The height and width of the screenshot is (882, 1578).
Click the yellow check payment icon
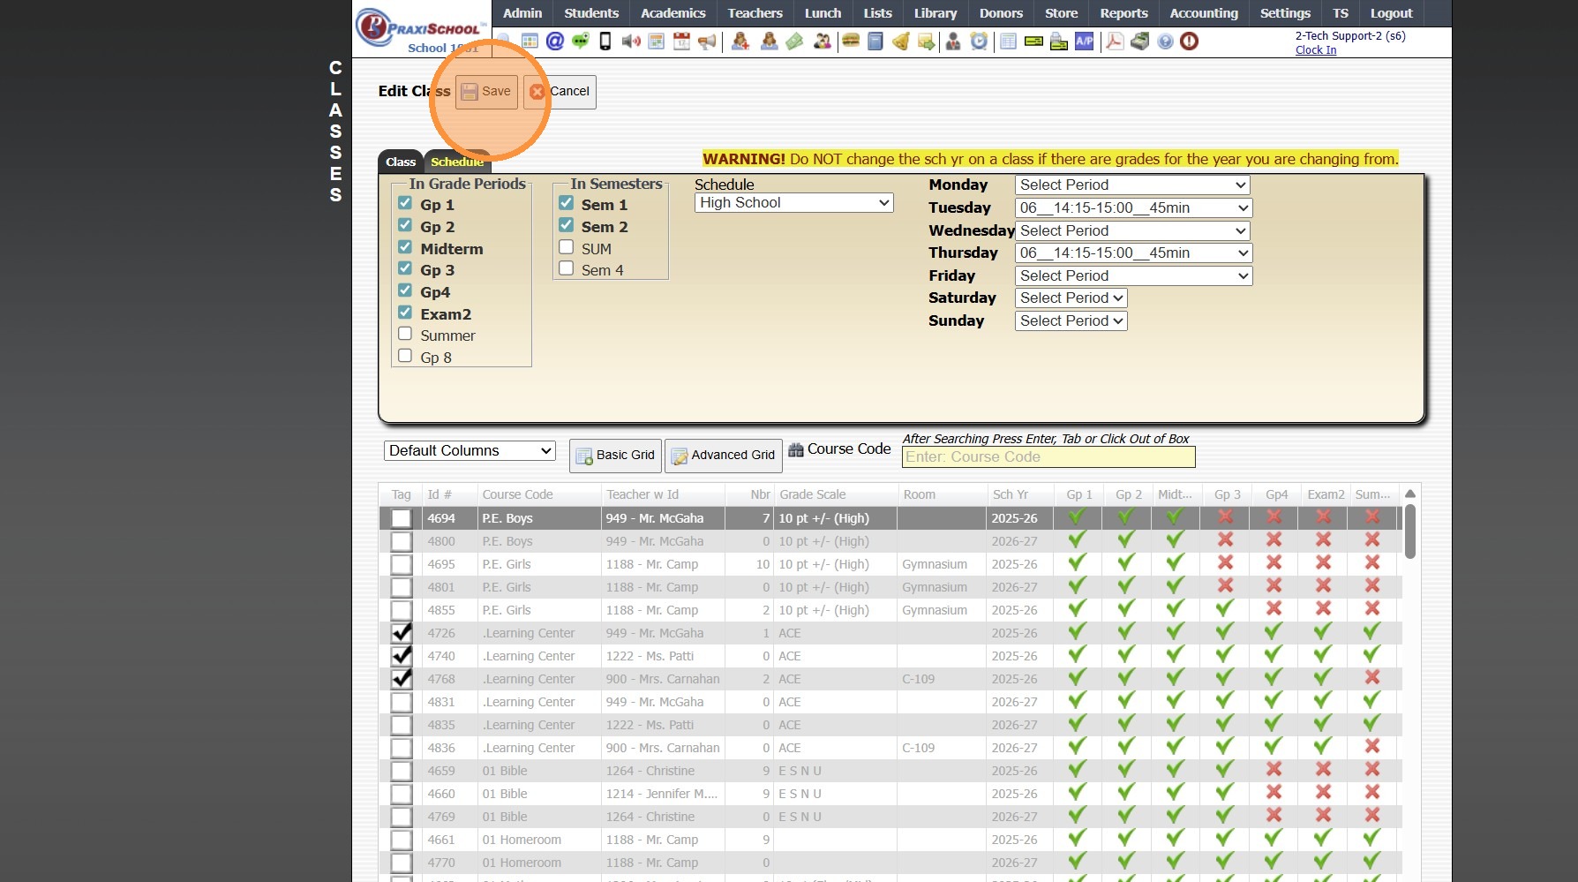pyautogui.click(x=1033, y=41)
